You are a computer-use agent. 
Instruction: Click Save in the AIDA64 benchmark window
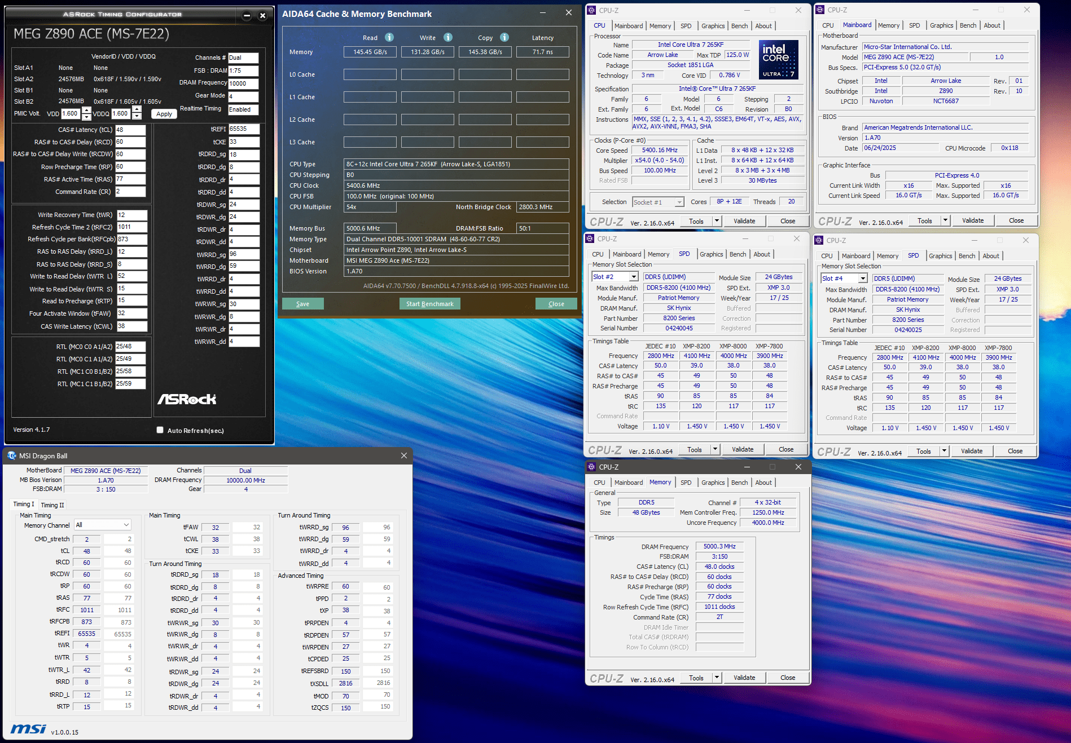click(x=303, y=304)
